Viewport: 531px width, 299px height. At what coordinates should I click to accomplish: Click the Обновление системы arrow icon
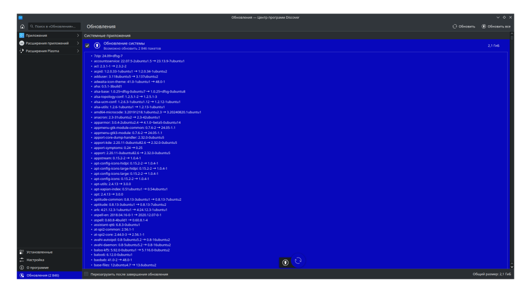[97, 46]
